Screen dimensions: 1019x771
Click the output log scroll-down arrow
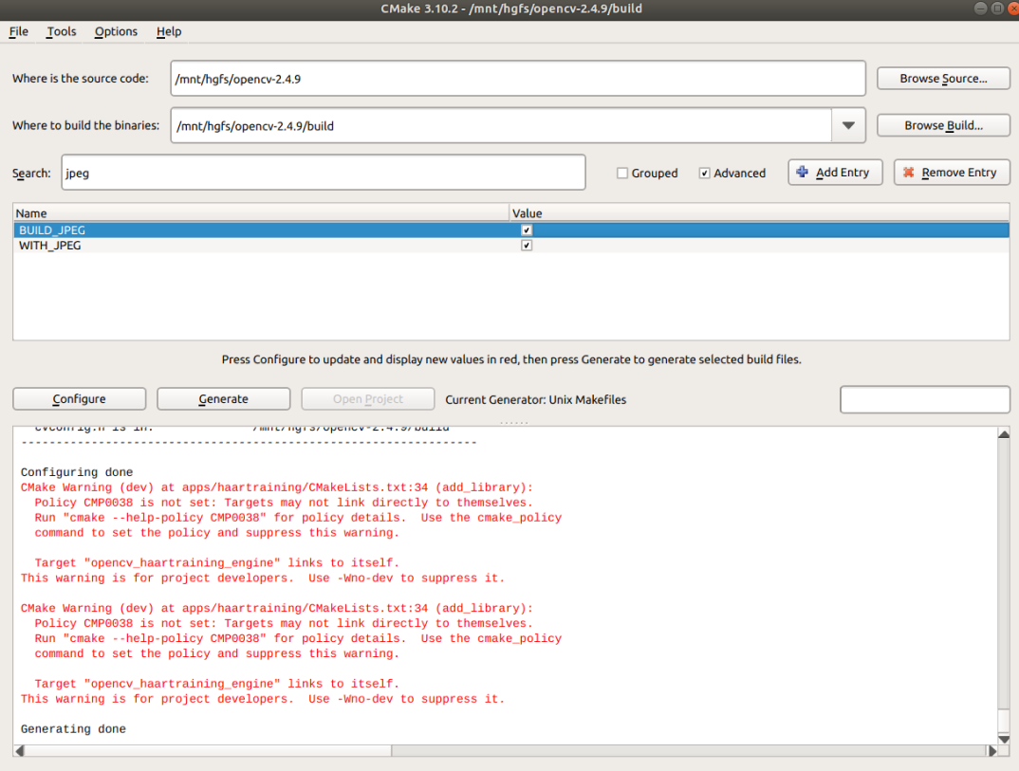1004,739
